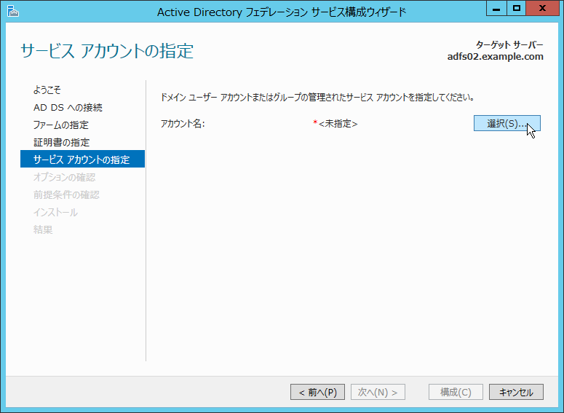This screenshot has width=564, height=413.
Task: Open the ようこそ wizard step
Action: pos(47,90)
